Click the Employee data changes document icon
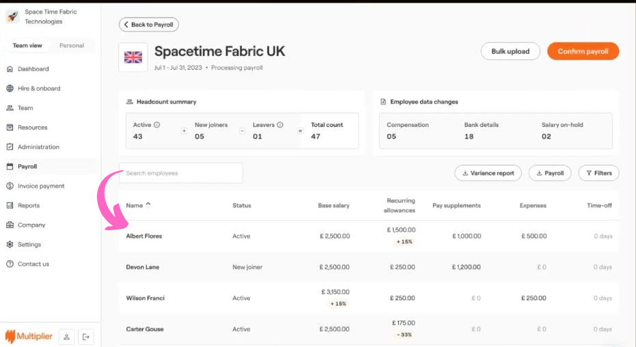Screen dimensions: 636x347 click(383, 102)
